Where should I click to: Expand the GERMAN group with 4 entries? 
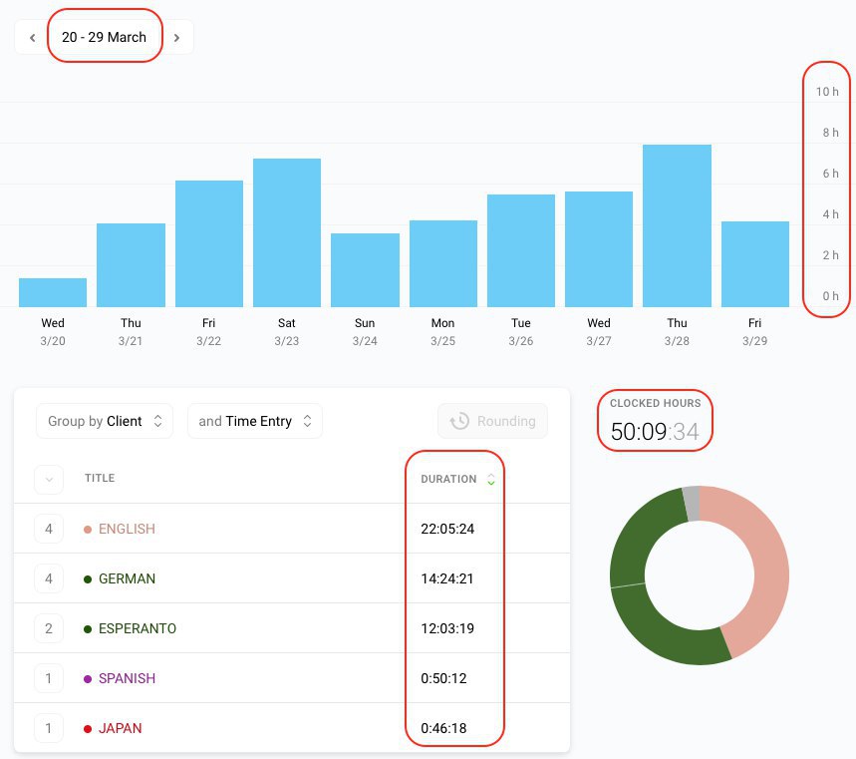pyautogui.click(x=49, y=578)
